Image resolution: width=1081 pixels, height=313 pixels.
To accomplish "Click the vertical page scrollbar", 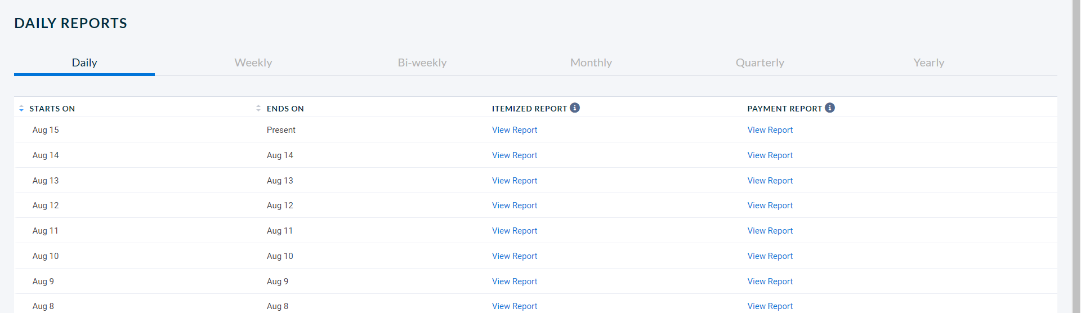I will click(1076, 157).
